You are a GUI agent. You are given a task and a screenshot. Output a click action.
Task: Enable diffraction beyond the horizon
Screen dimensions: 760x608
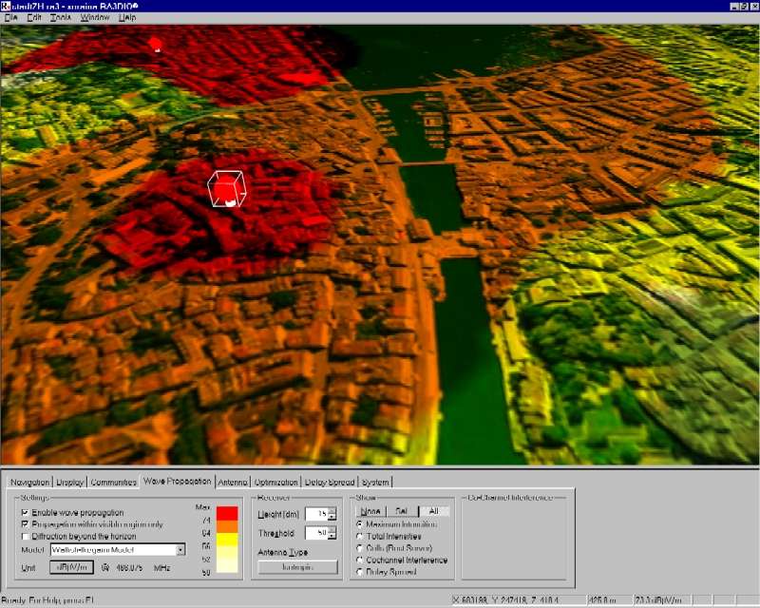tap(25, 537)
